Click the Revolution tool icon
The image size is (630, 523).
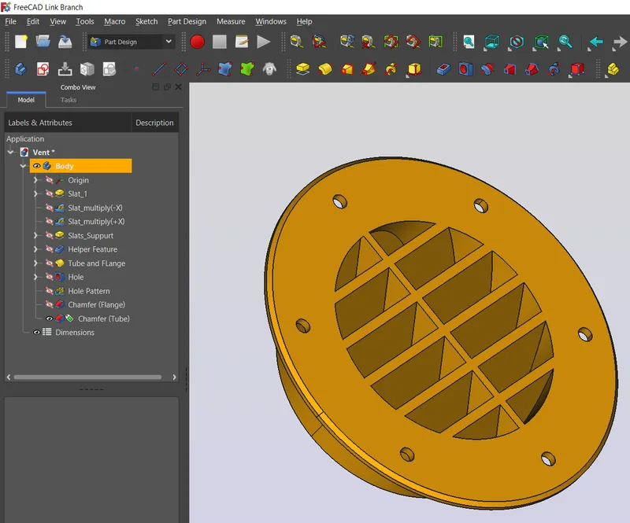tap(324, 69)
